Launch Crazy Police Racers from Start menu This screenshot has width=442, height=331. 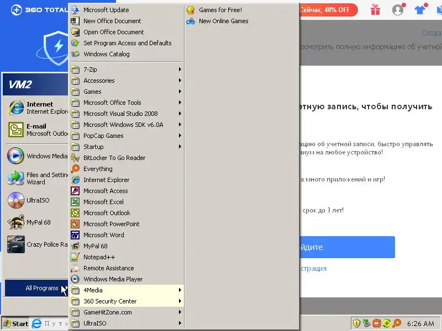[x=36, y=244]
